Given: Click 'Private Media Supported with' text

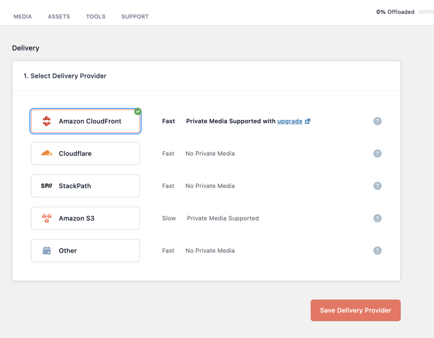Looking at the screenshot, I should pyautogui.click(x=231, y=121).
